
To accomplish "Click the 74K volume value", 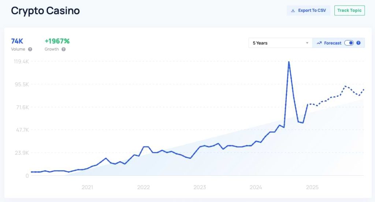I will point(17,41).
